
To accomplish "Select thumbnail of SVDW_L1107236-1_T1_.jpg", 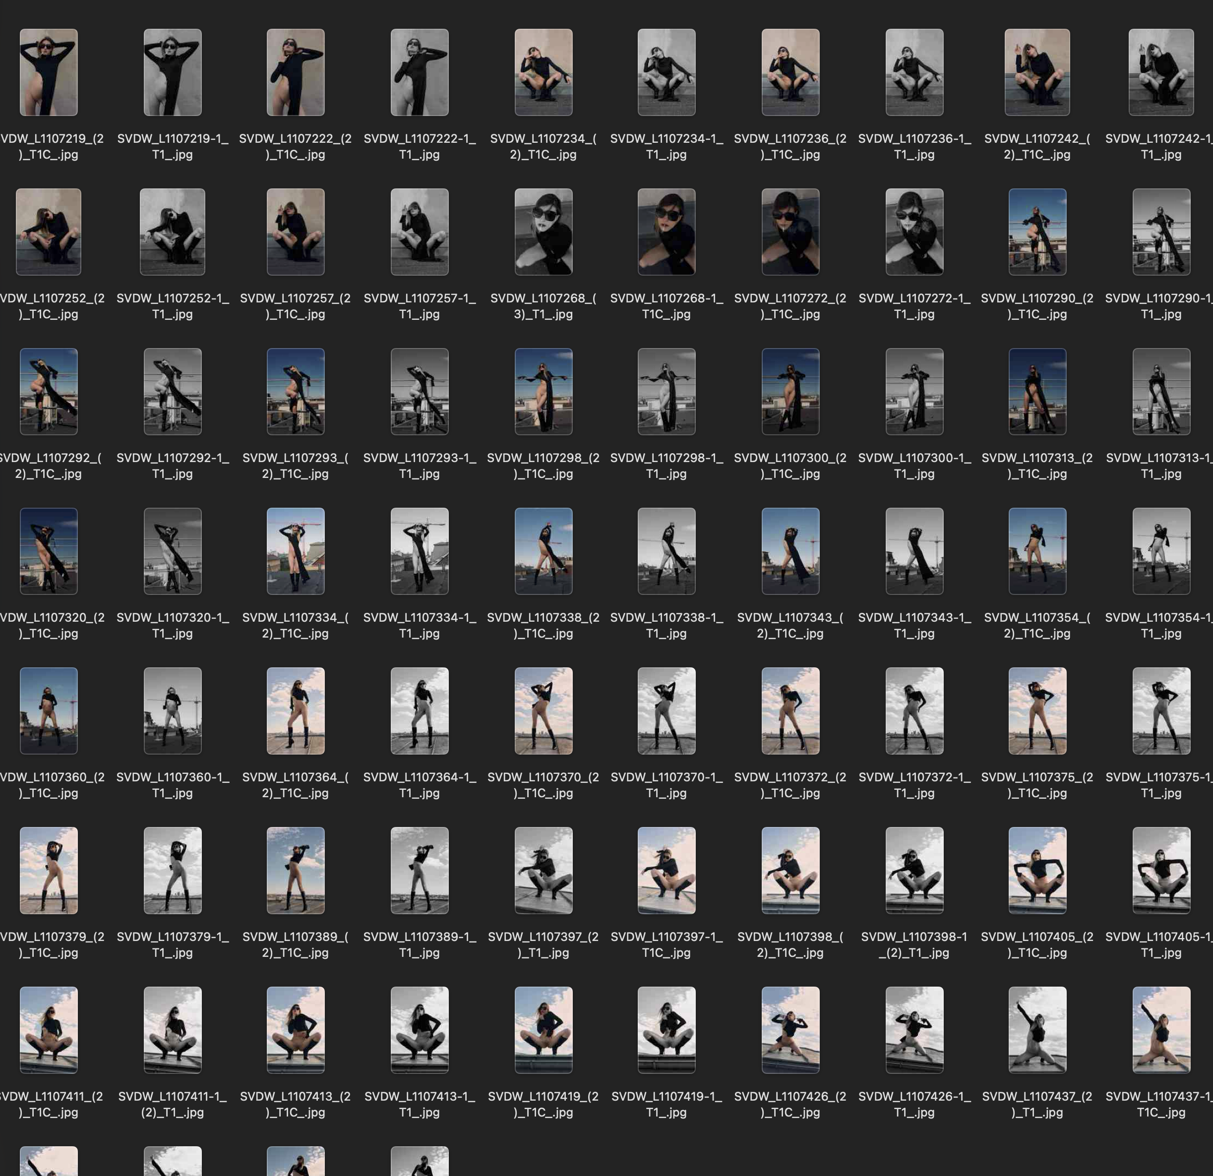I will 914,72.
